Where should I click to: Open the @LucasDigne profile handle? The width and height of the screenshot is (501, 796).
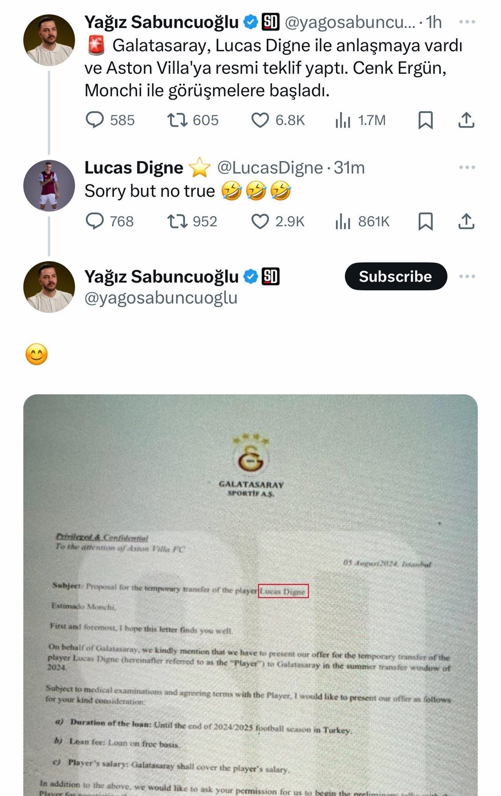pos(270,168)
